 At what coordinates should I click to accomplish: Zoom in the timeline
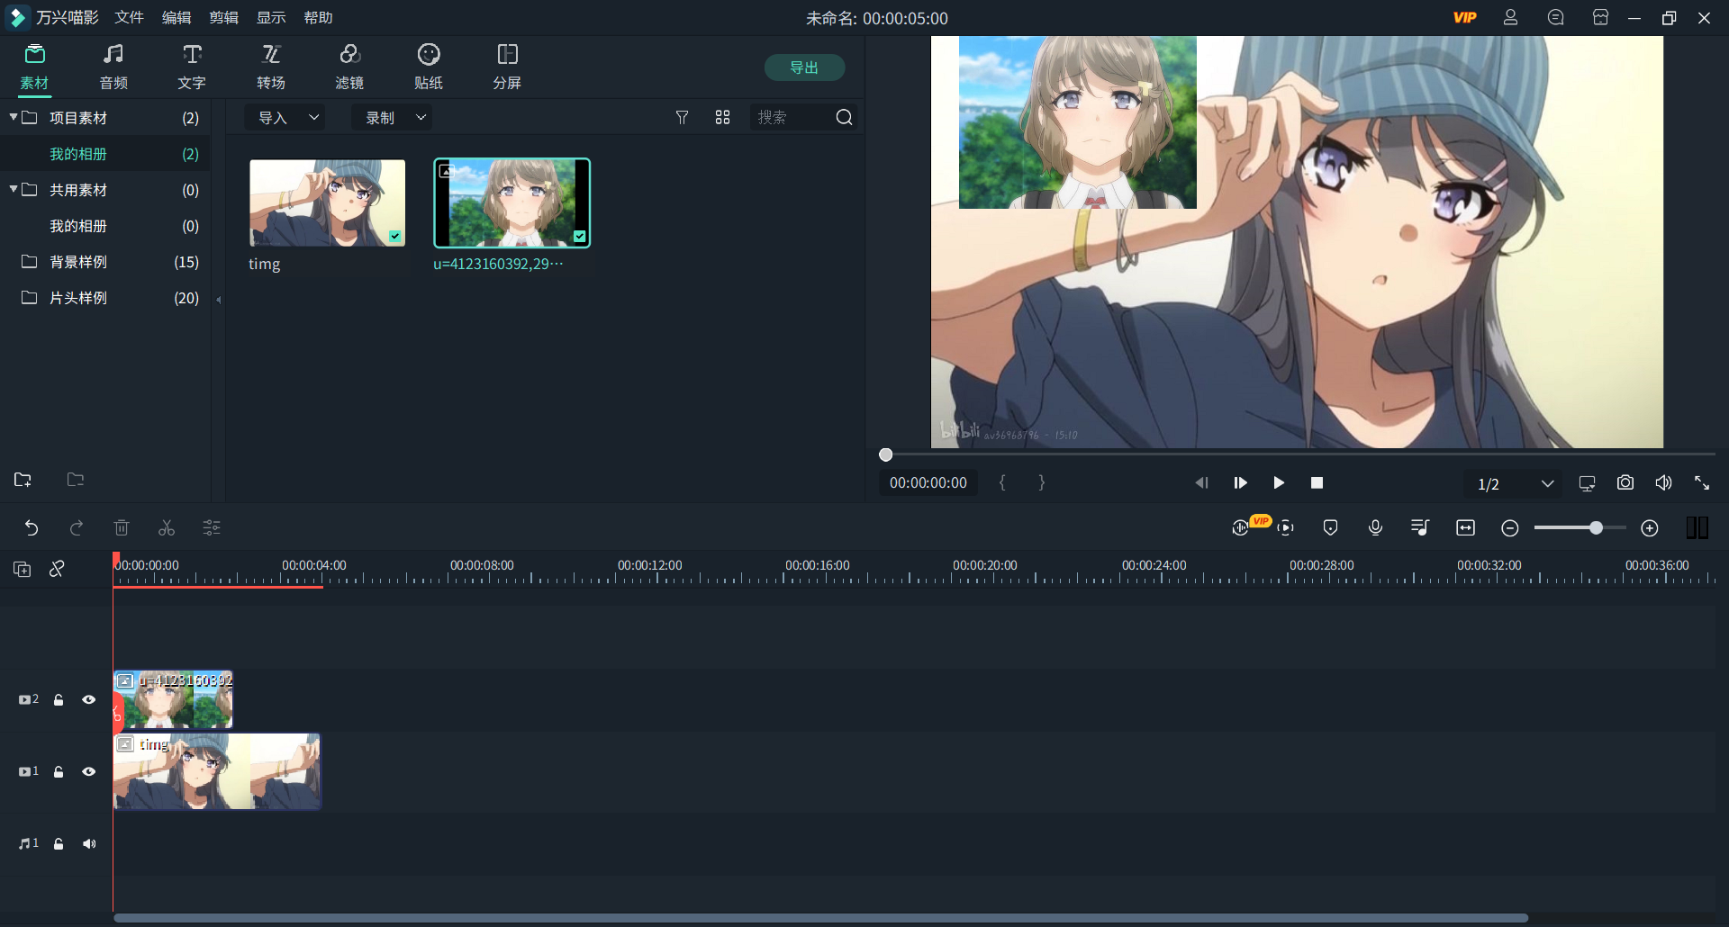[x=1650, y=528]
